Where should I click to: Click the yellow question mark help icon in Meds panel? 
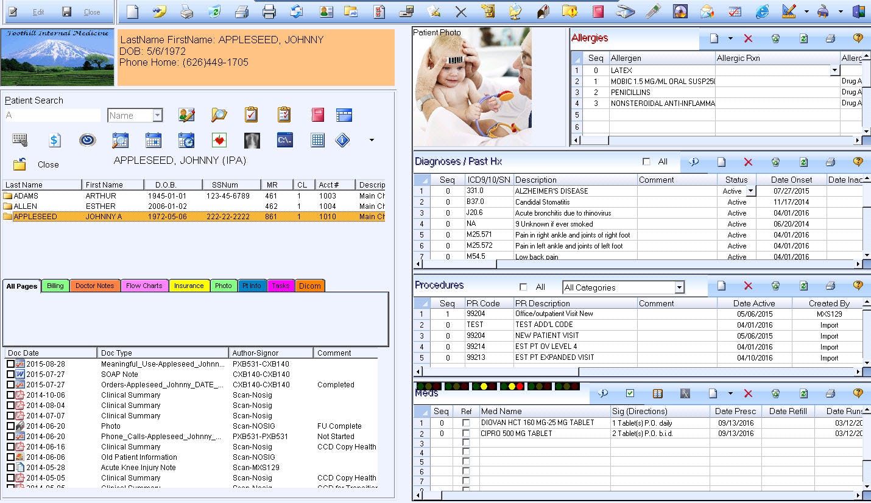858,393
